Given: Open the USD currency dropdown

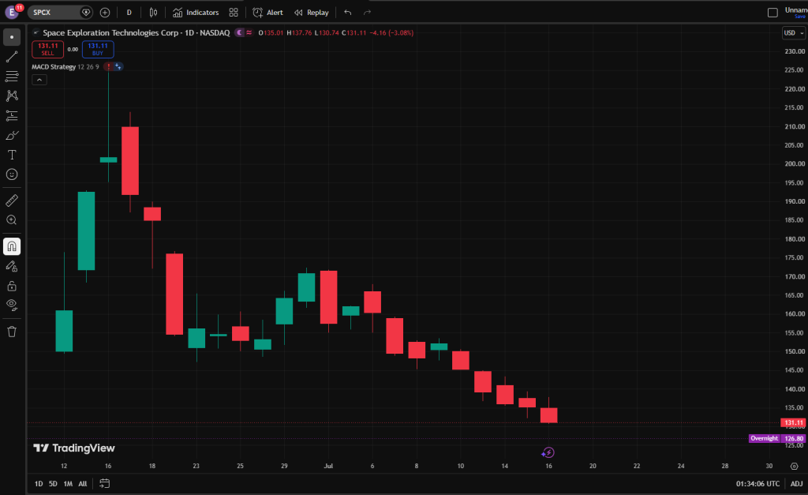Looking at the screenshot, I should pyautogui.click(x=794, y=32).
